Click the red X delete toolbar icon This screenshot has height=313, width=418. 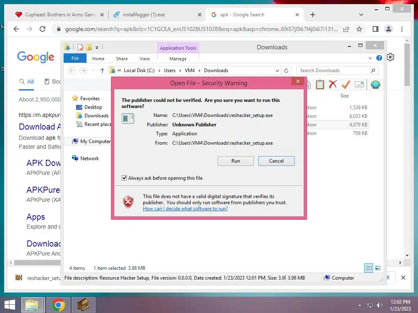pos(333,85)
